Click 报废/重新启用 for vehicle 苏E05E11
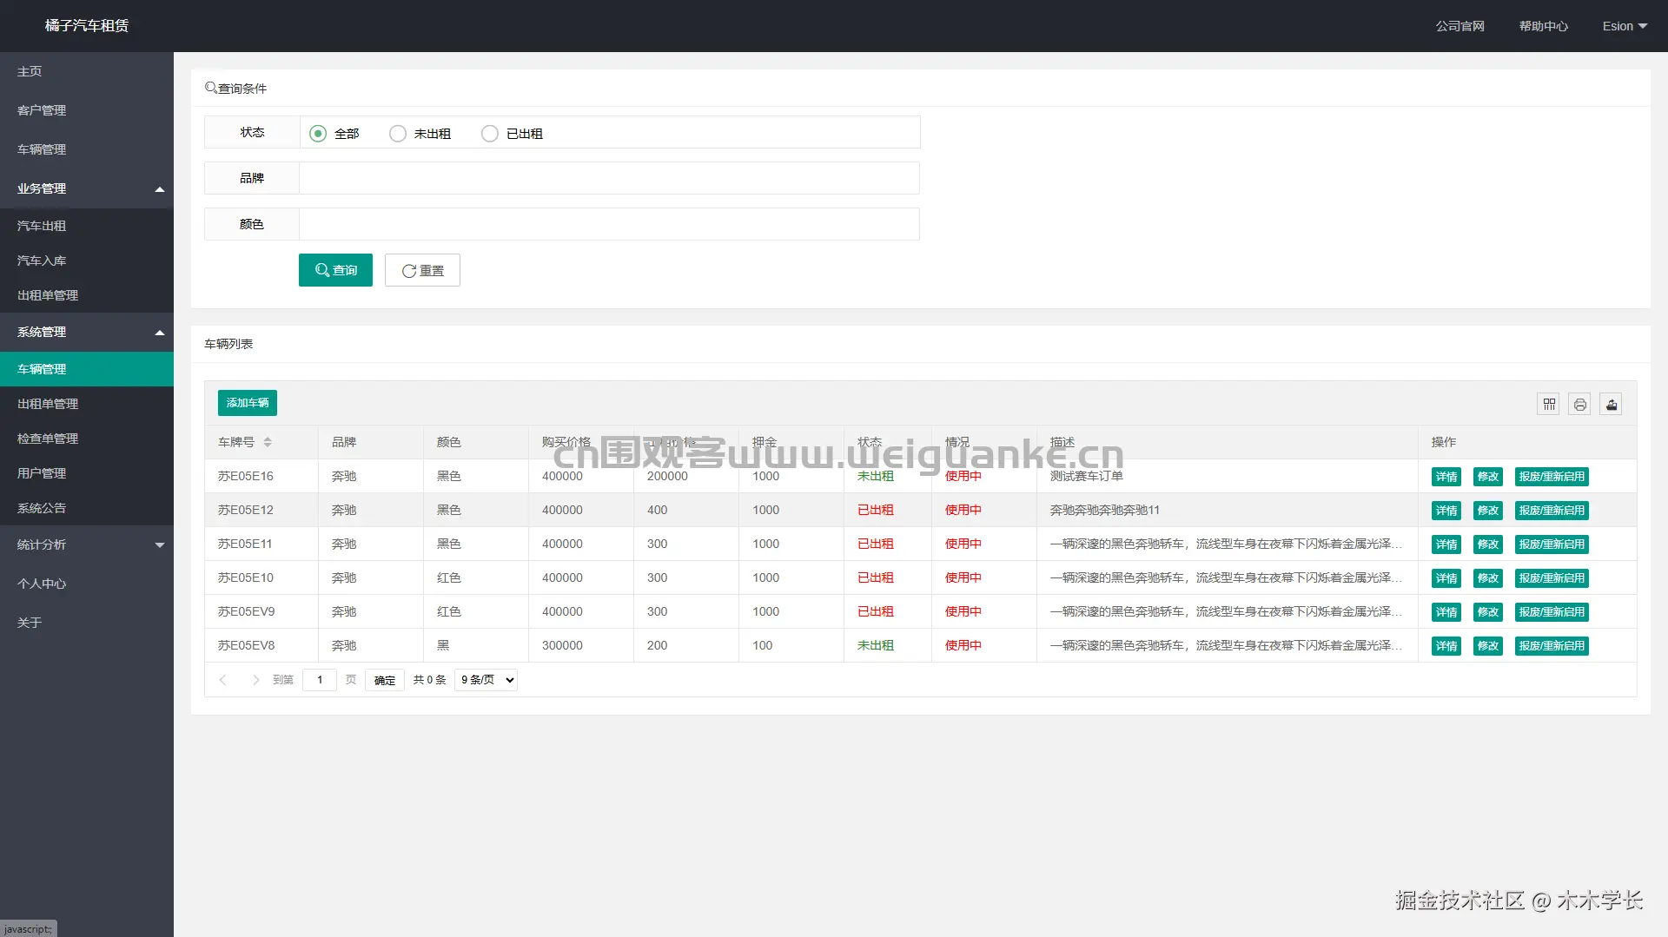The height and width of the screenshot is (937, 1668). point(1552,544)
